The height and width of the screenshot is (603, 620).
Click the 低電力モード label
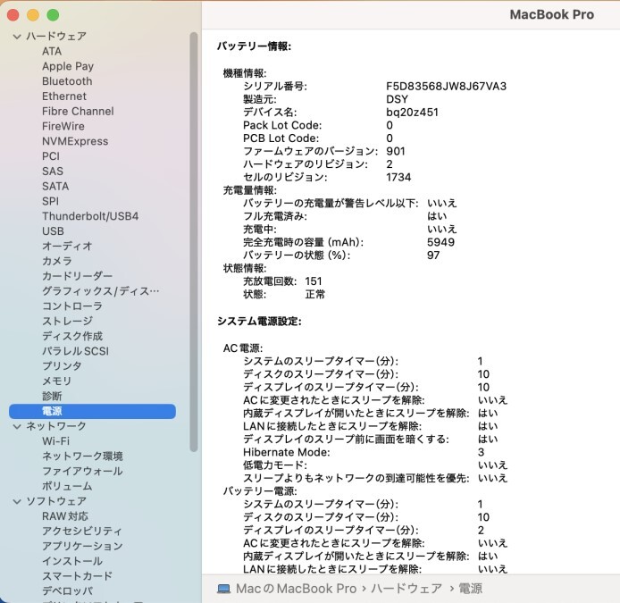(275, 465)
